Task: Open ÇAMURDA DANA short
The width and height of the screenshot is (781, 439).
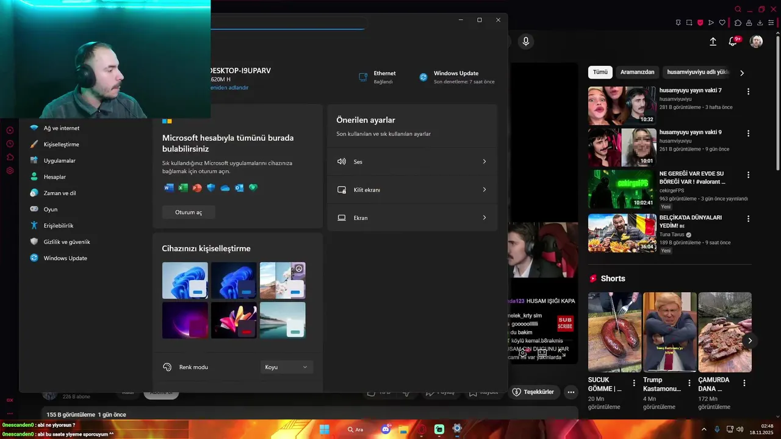Action: [725, 332]
